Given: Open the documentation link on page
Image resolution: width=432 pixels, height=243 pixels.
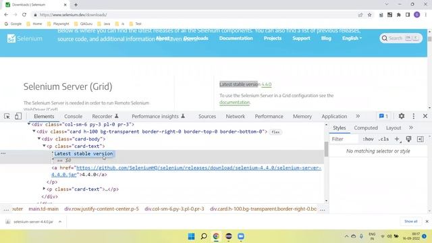Looking at the screenshot, I should pyautogui.click(x=234, y=102).
